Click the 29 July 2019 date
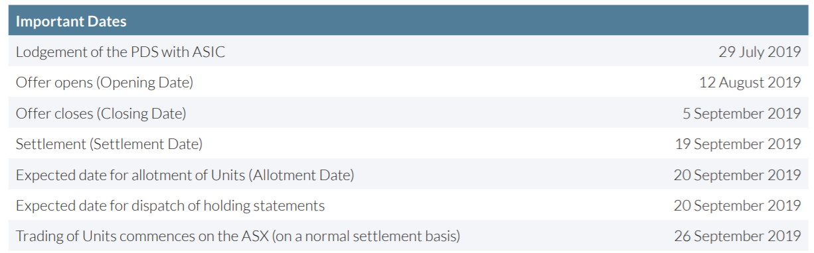Screen dimensions: 814x253 [760, 52]
